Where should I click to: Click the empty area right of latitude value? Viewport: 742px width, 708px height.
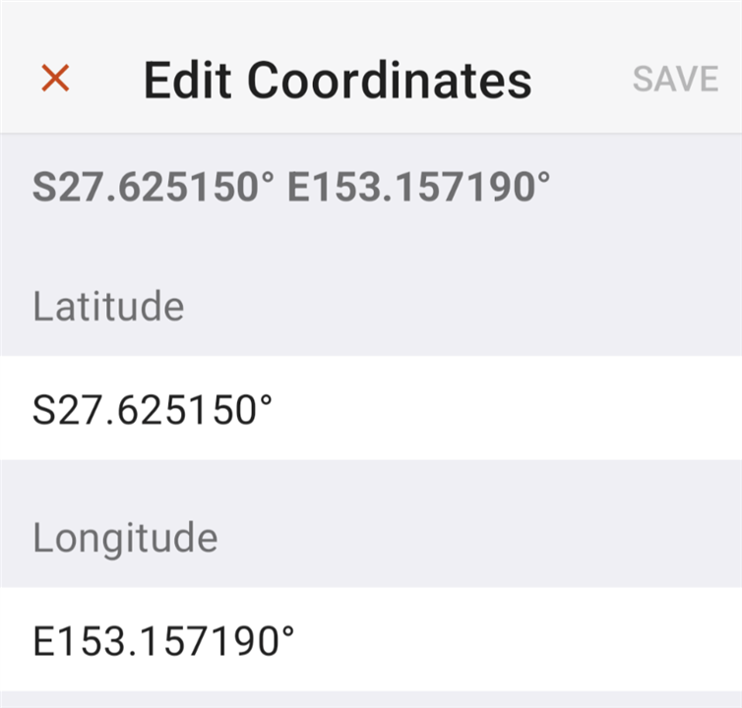click(x=507, y=408)
